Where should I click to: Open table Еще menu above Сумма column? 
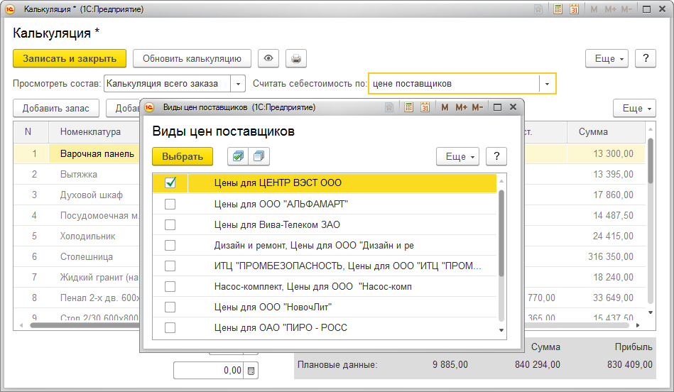pyautogui.click(x=634, y=109)
